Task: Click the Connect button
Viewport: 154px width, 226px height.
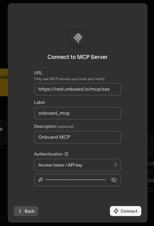Action: point(125,211)
